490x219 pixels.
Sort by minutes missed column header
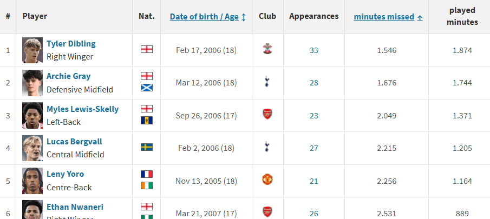click(x=384, y=17)
